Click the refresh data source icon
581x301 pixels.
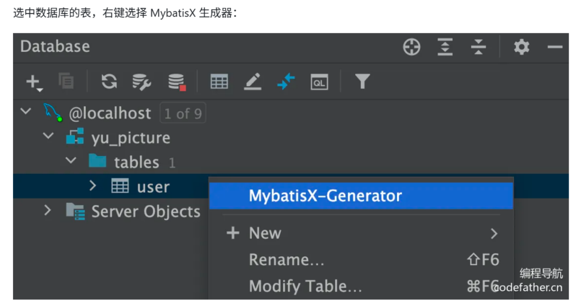pyautogui.click(x=109, y=82)
